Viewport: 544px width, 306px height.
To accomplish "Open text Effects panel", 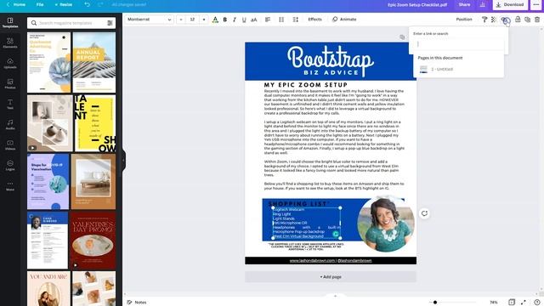I will [314, 20].
